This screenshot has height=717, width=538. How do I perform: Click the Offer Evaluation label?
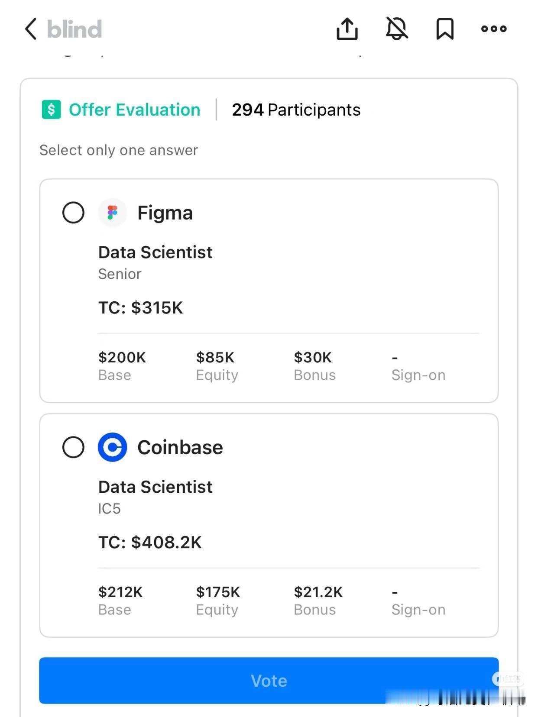tap(134, 110)
